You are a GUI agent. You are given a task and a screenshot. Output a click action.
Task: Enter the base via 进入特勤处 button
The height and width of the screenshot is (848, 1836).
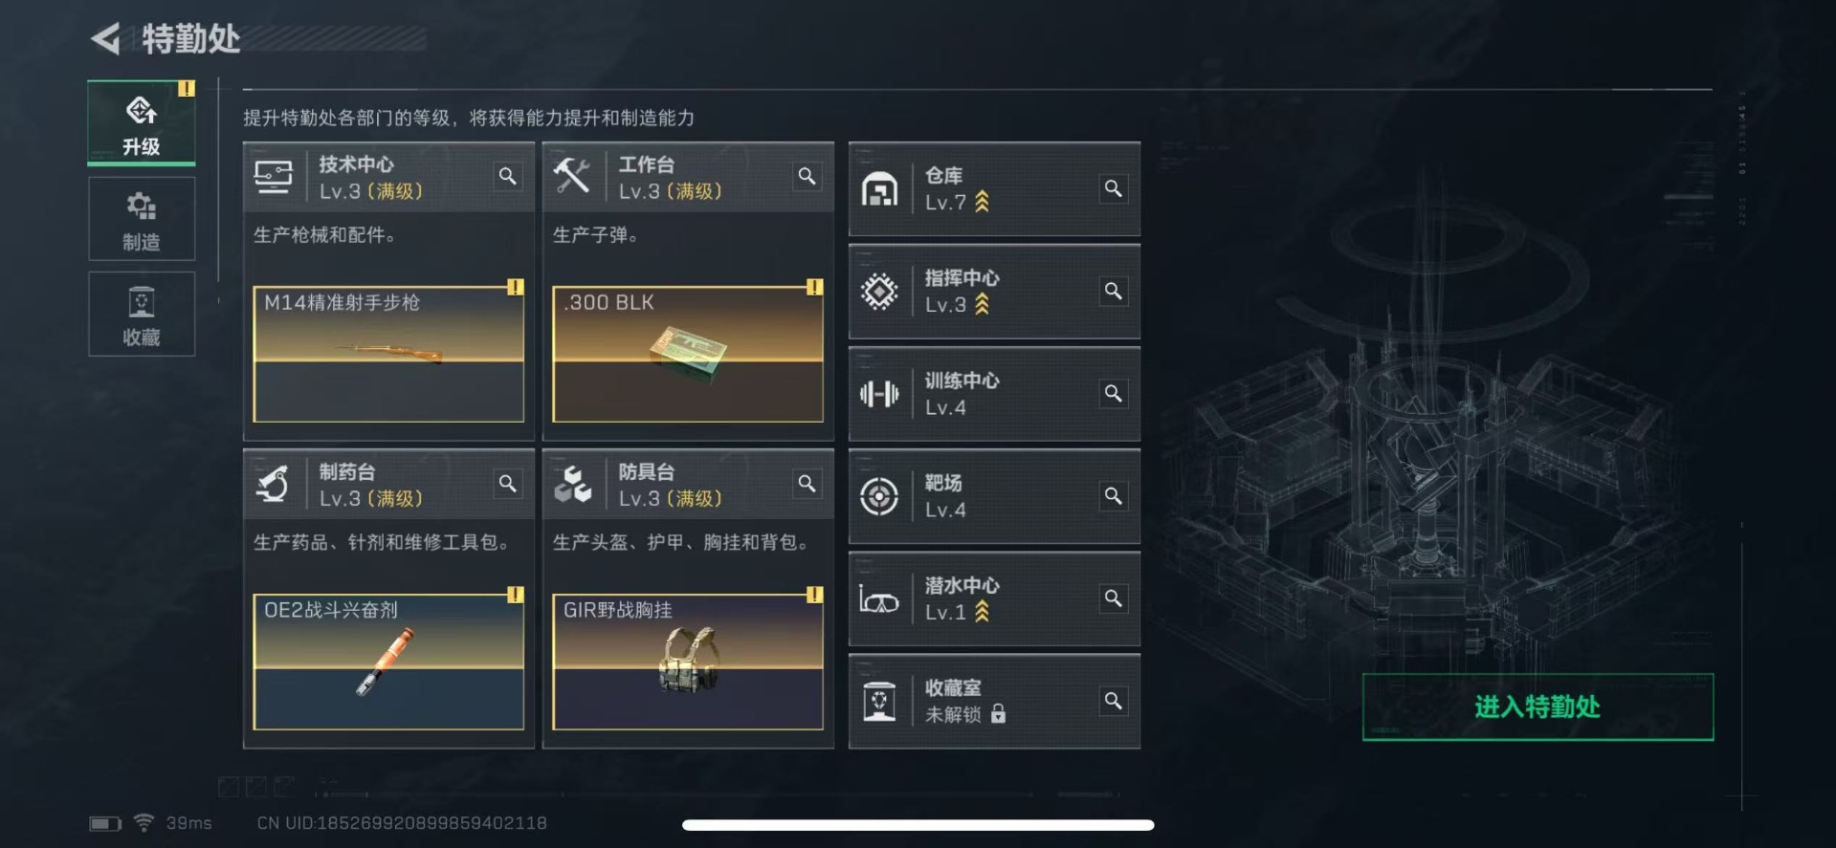(1537, 707)
